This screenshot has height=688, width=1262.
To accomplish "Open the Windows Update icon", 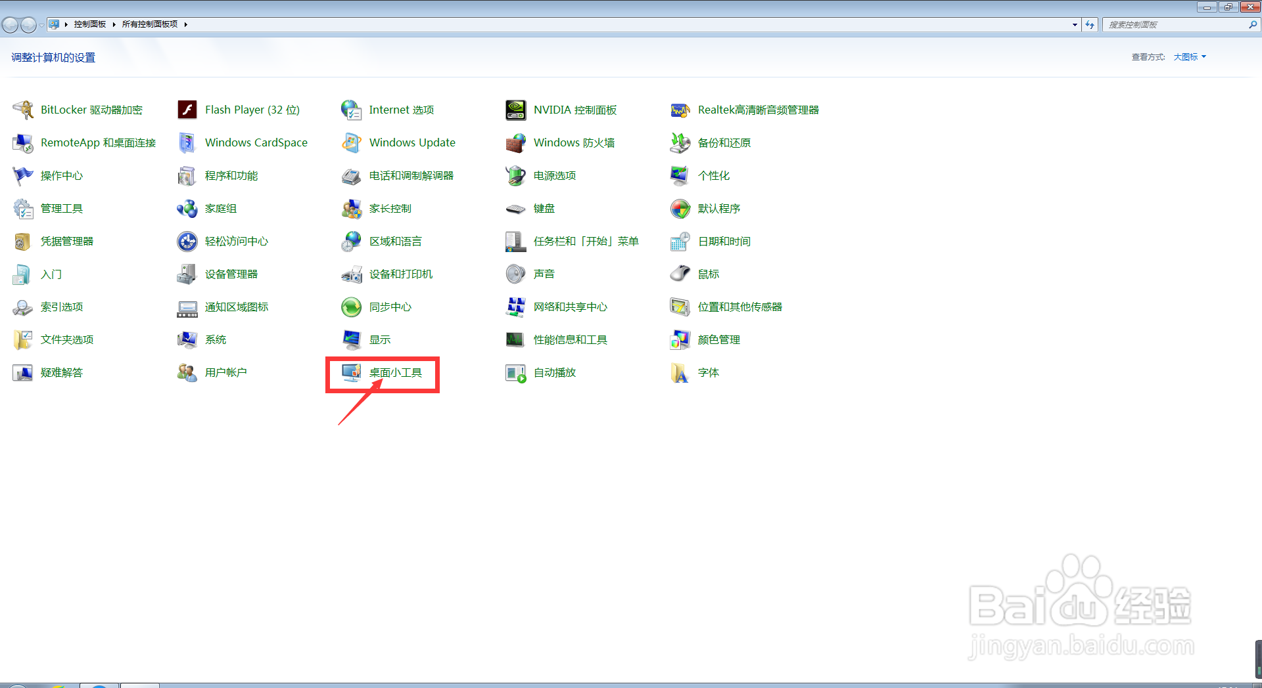I will (352, 142).
